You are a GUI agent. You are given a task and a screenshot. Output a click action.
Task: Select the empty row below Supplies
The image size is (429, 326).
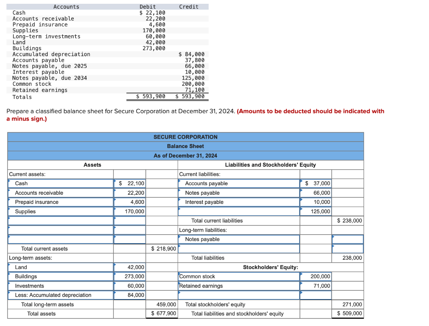pos(61,220)
